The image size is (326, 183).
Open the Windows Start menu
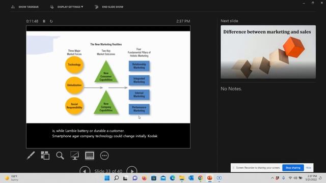[107, 178]
